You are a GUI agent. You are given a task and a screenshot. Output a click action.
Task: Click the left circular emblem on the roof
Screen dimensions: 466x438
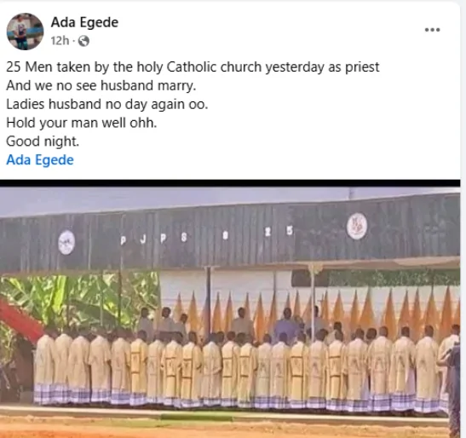(x=66, y=242)
